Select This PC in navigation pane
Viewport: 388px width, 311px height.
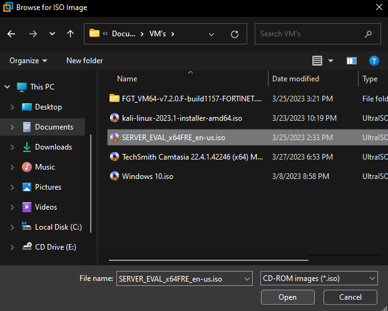42,87
